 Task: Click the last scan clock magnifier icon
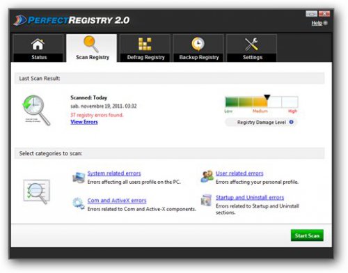tap(36, 110)
